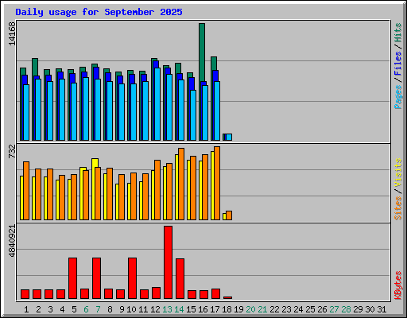Select the orange 'Sites' legend label

click(x=398, y=208)
